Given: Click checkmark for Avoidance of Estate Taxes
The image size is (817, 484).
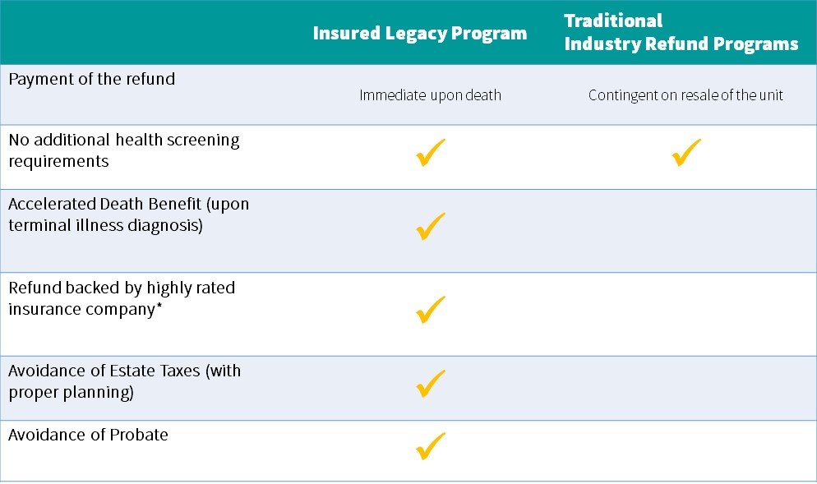Looking at the screenshot, I should tap(431, 384).
